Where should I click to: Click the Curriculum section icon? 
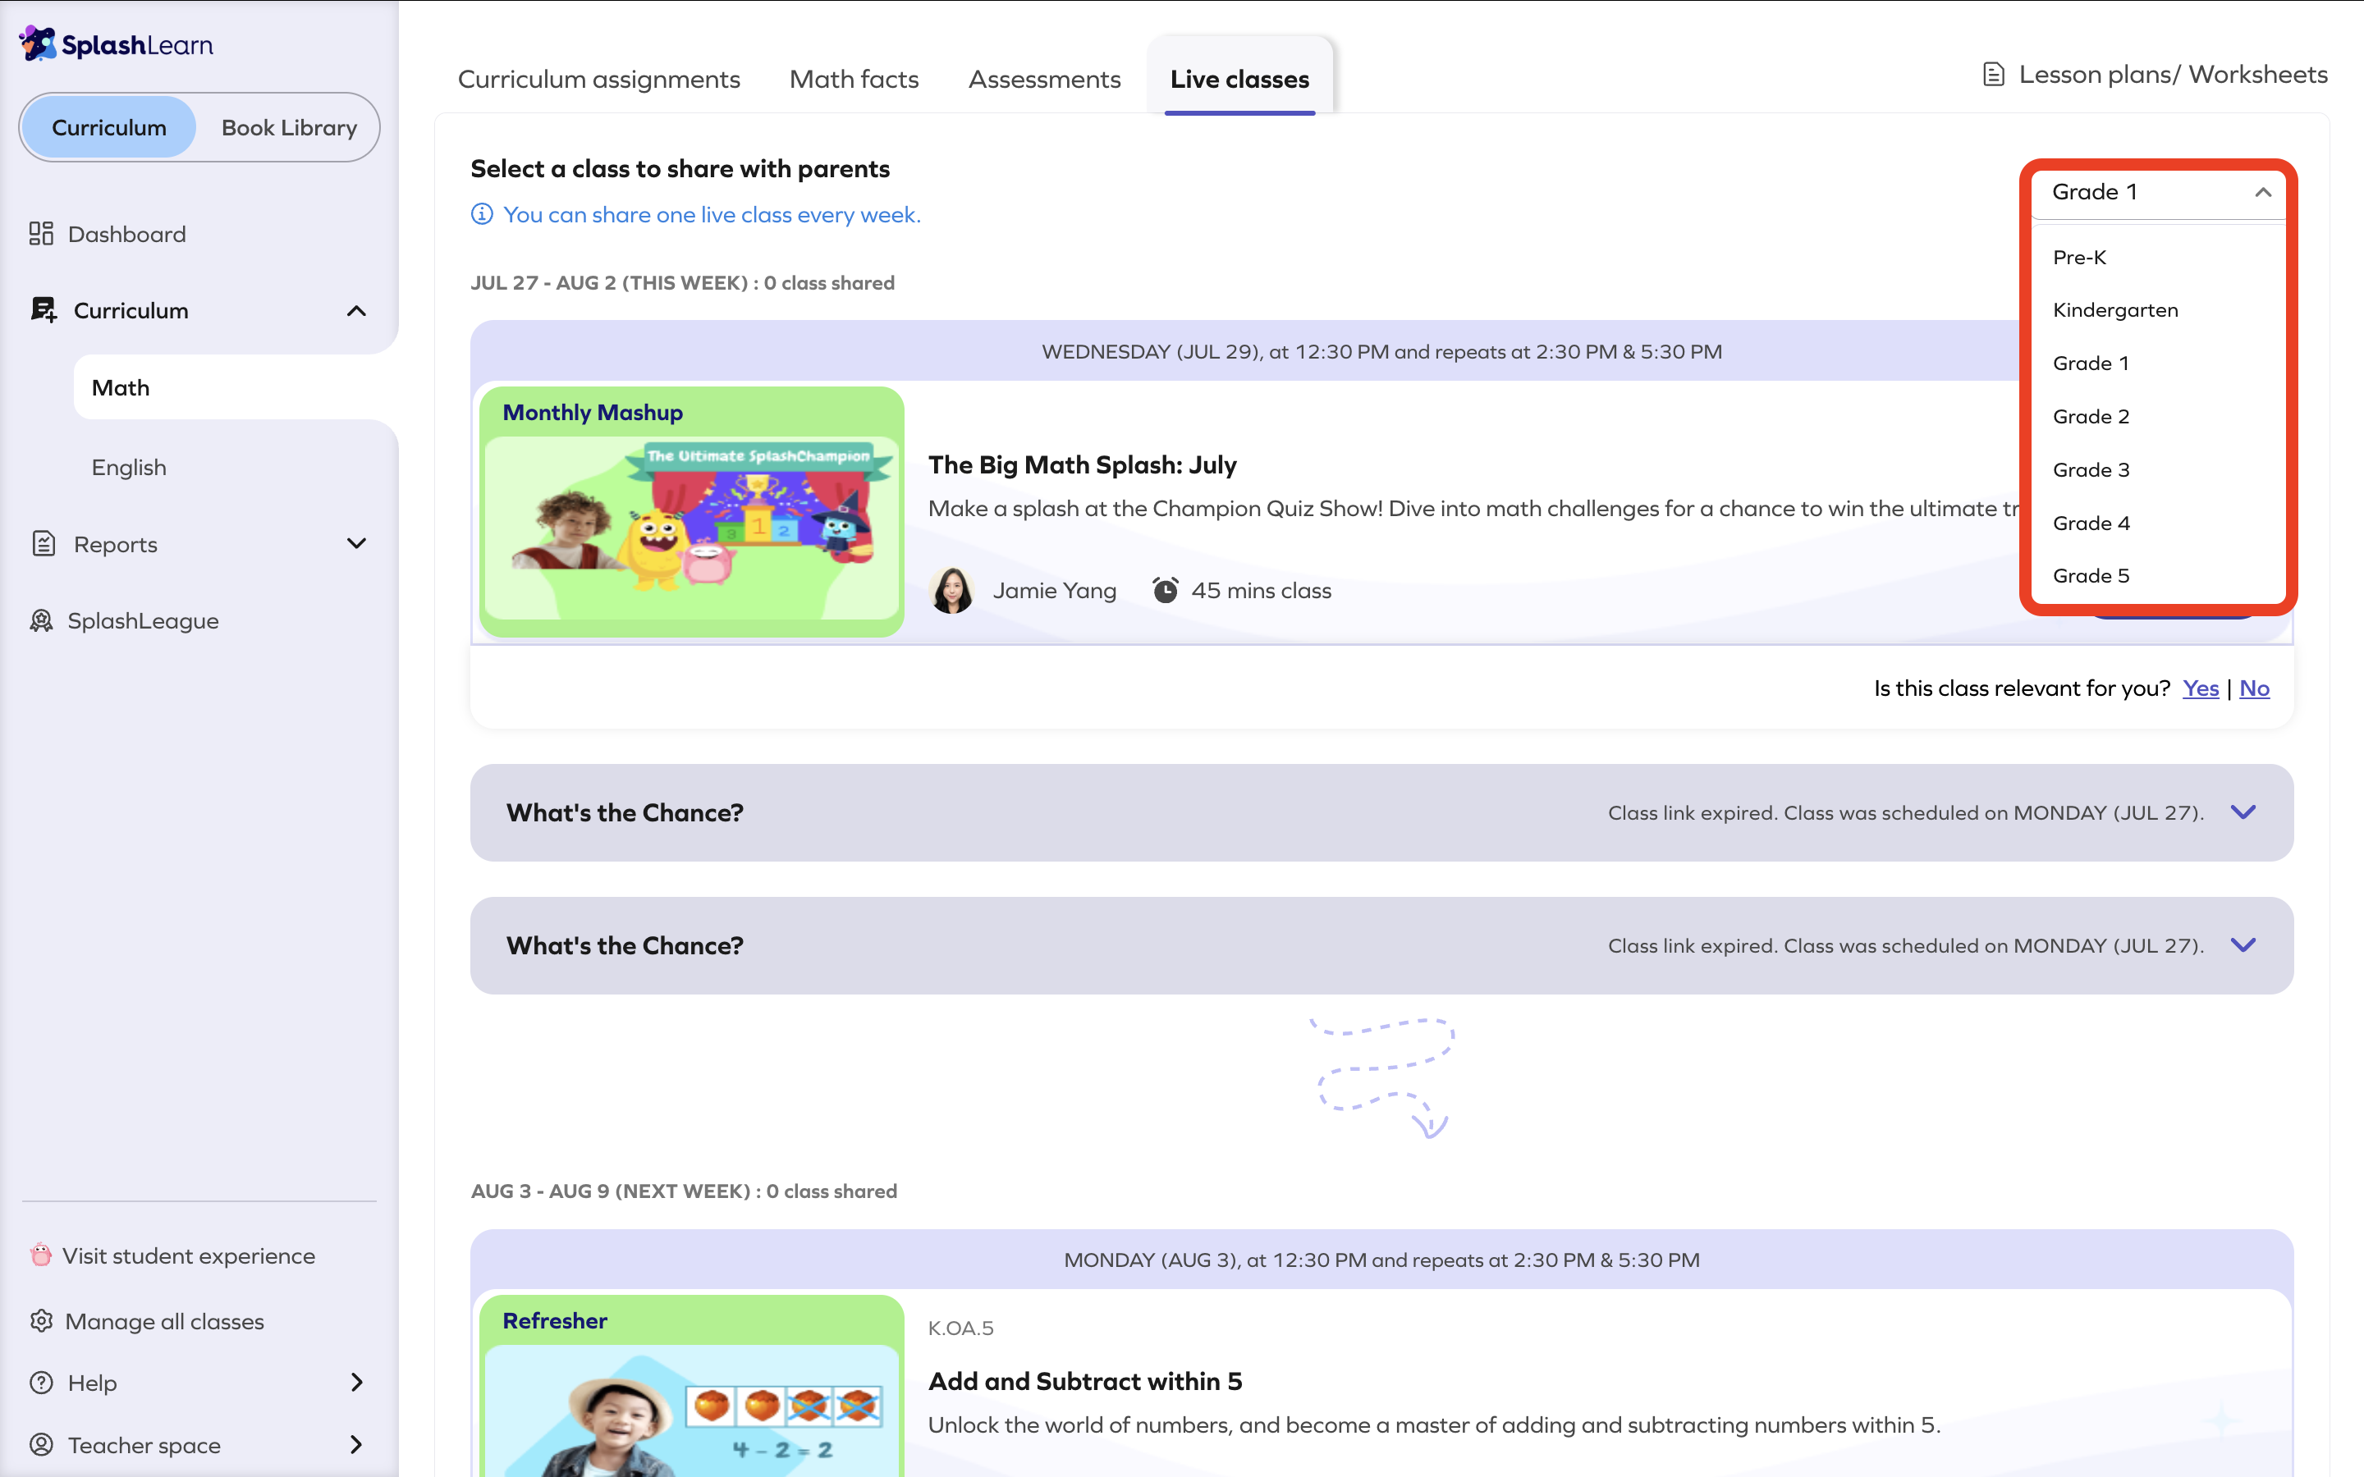tap(43, 309)
